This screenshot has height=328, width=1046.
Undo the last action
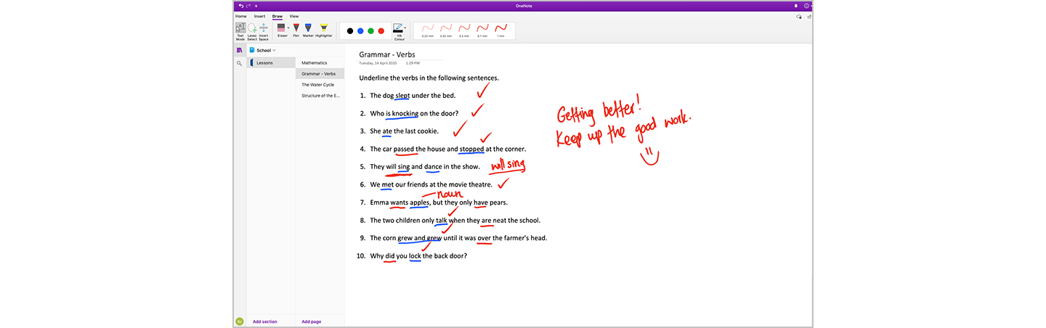(x=241, y=6)
